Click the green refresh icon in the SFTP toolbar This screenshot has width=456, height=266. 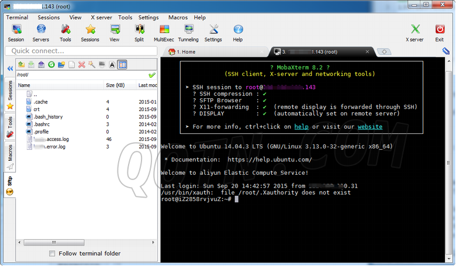[51, 64]
